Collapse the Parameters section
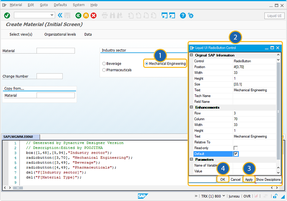The width and height of the screenshot is (287, 201). point(191,159)
